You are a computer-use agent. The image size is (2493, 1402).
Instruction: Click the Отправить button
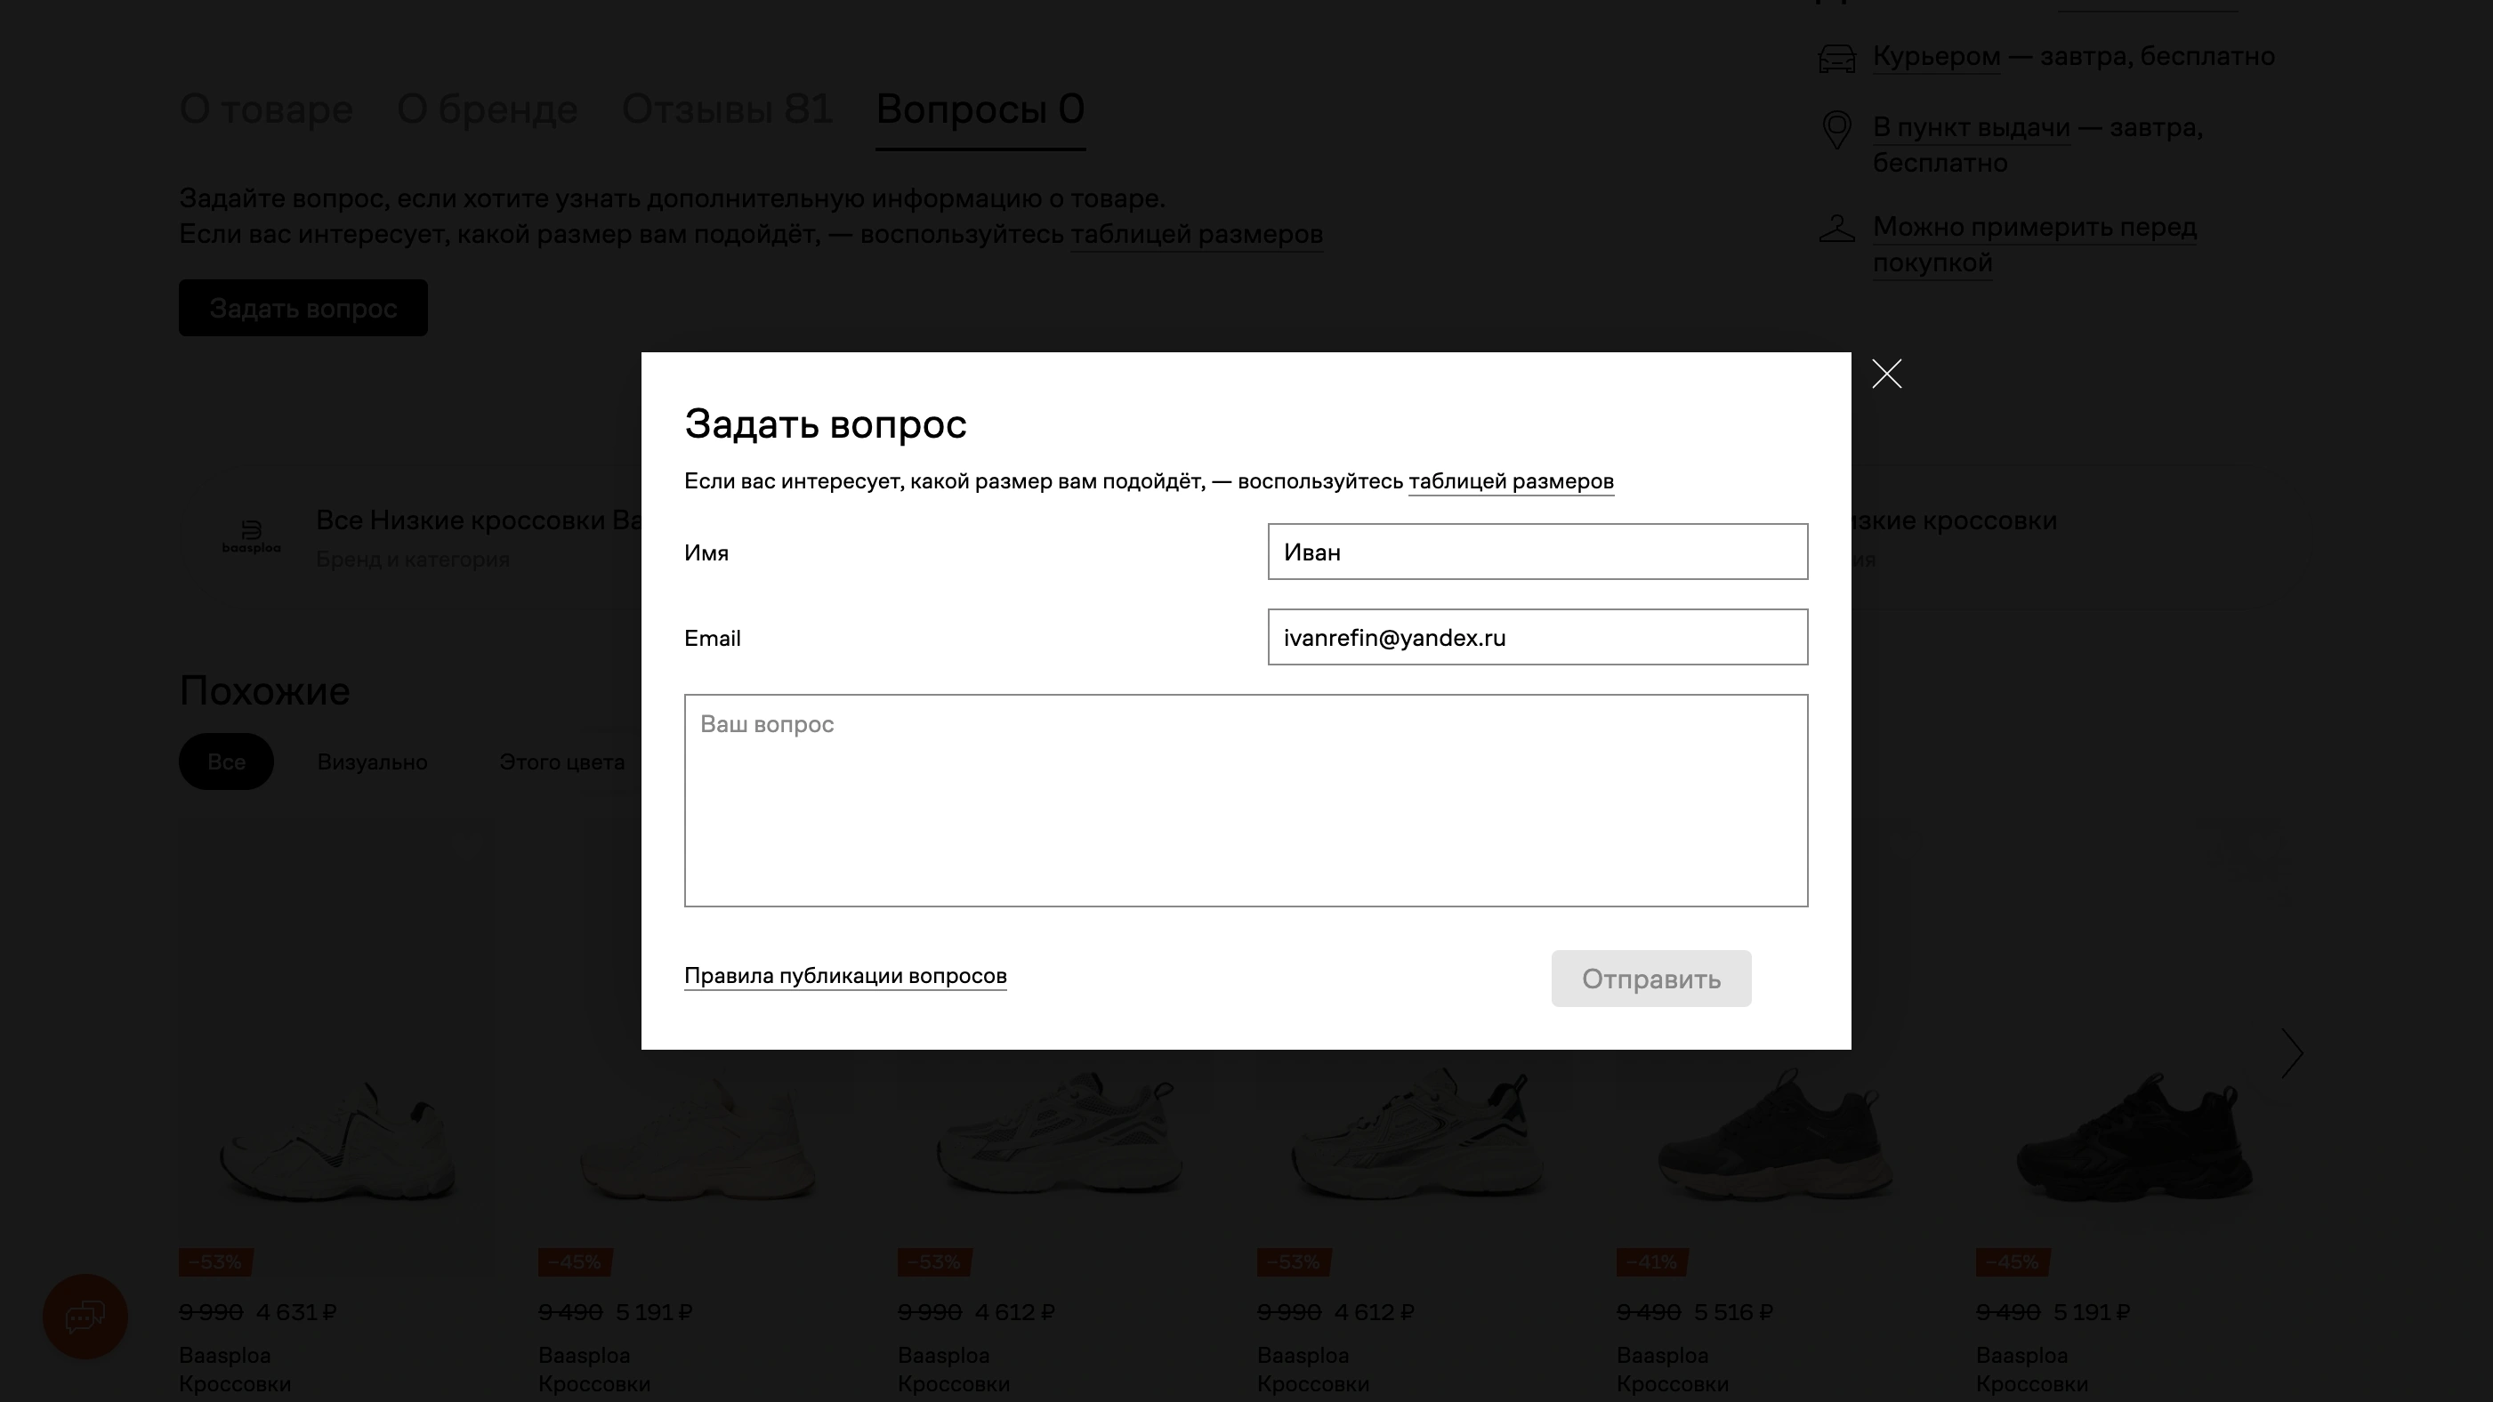click(x=1651, y=979)
